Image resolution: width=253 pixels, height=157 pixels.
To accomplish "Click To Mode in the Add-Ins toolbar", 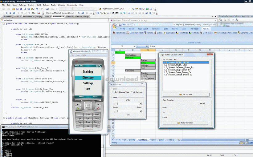I will [x=194, y=33].
